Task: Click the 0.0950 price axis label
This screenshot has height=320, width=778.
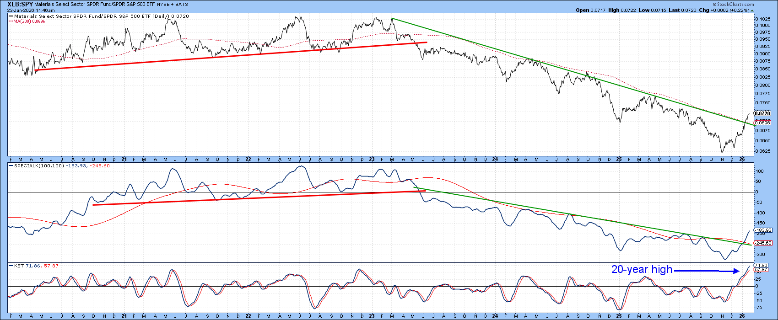Action: [x=762, y=39]
